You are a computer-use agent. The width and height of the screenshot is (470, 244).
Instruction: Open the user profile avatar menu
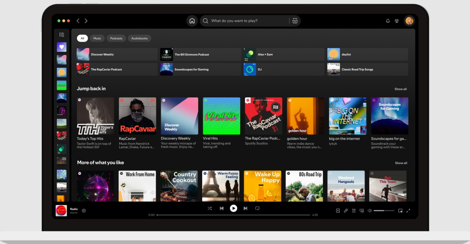point(409,21)
